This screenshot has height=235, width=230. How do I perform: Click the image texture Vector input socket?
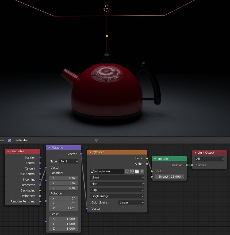coord(87,209)
